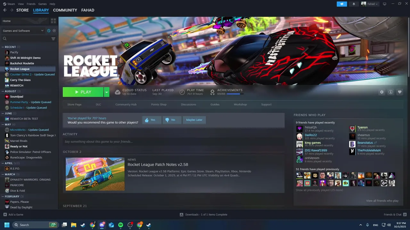The width and height of the screenshot is (410, 230).
Task: Add Rocket League to favorites heart
Action: click(400, 92)
